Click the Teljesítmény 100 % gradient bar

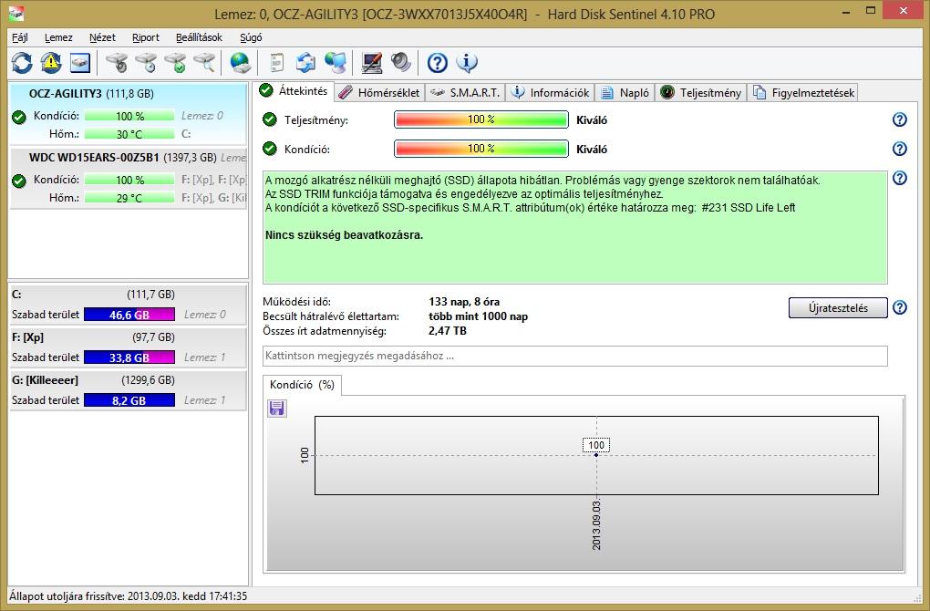click(x=481, y=119)
